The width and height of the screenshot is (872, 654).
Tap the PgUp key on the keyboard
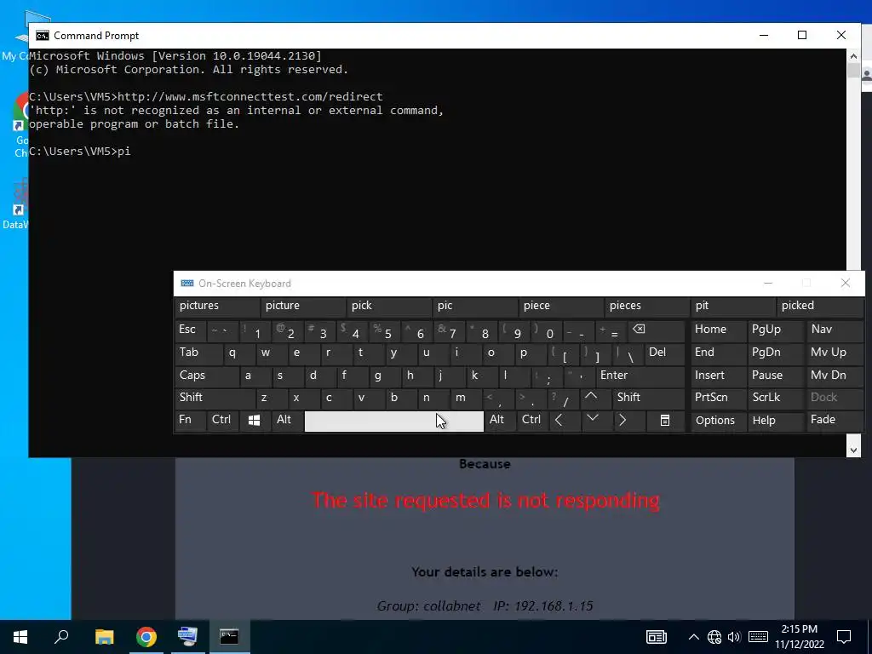775,330
